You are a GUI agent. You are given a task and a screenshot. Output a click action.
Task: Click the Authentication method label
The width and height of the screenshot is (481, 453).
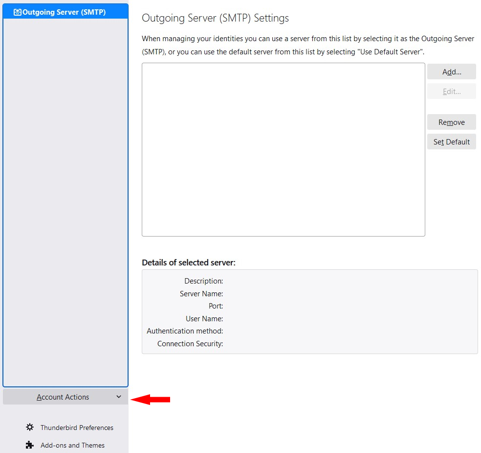point(185,331)
